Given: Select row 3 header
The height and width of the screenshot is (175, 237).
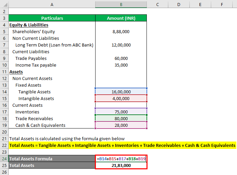Looking at the screenshot, I should coord(4,18).
